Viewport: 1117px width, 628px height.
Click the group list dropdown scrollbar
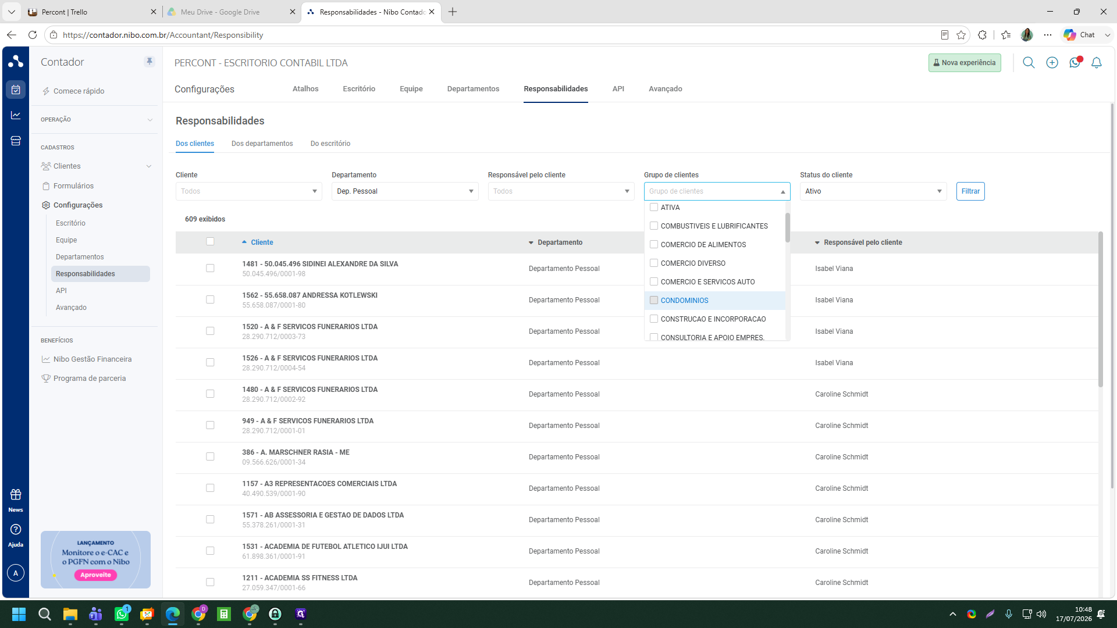point(788,227)
